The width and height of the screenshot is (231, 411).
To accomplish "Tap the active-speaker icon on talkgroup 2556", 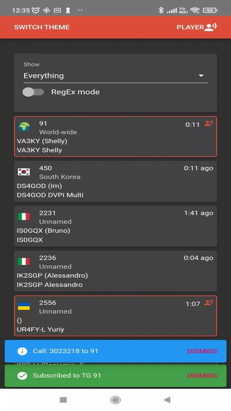I will [208, 302].
